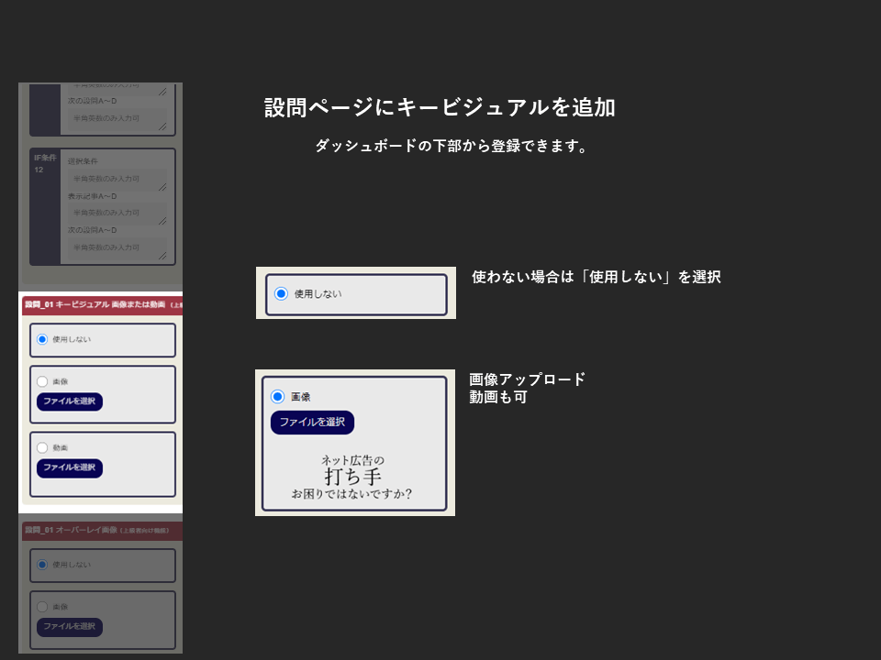The width and height of the screenshot is (881, 660).
Task: Select 使用しない radio in left キービジュアル section
Action: pyautogui.click(x=42, y=339)
